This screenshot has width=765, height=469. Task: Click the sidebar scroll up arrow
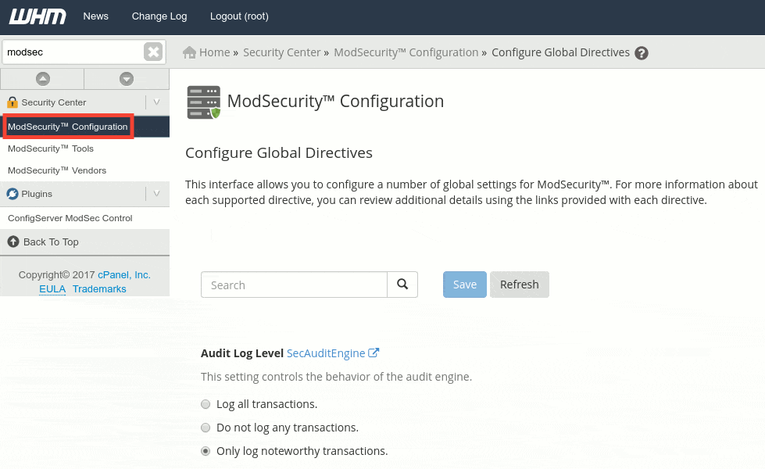tap(43, 79)
